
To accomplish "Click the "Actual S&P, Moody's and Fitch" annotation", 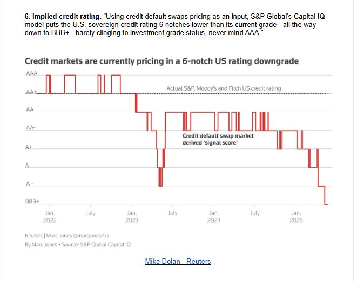I will (x=224, y=88).
